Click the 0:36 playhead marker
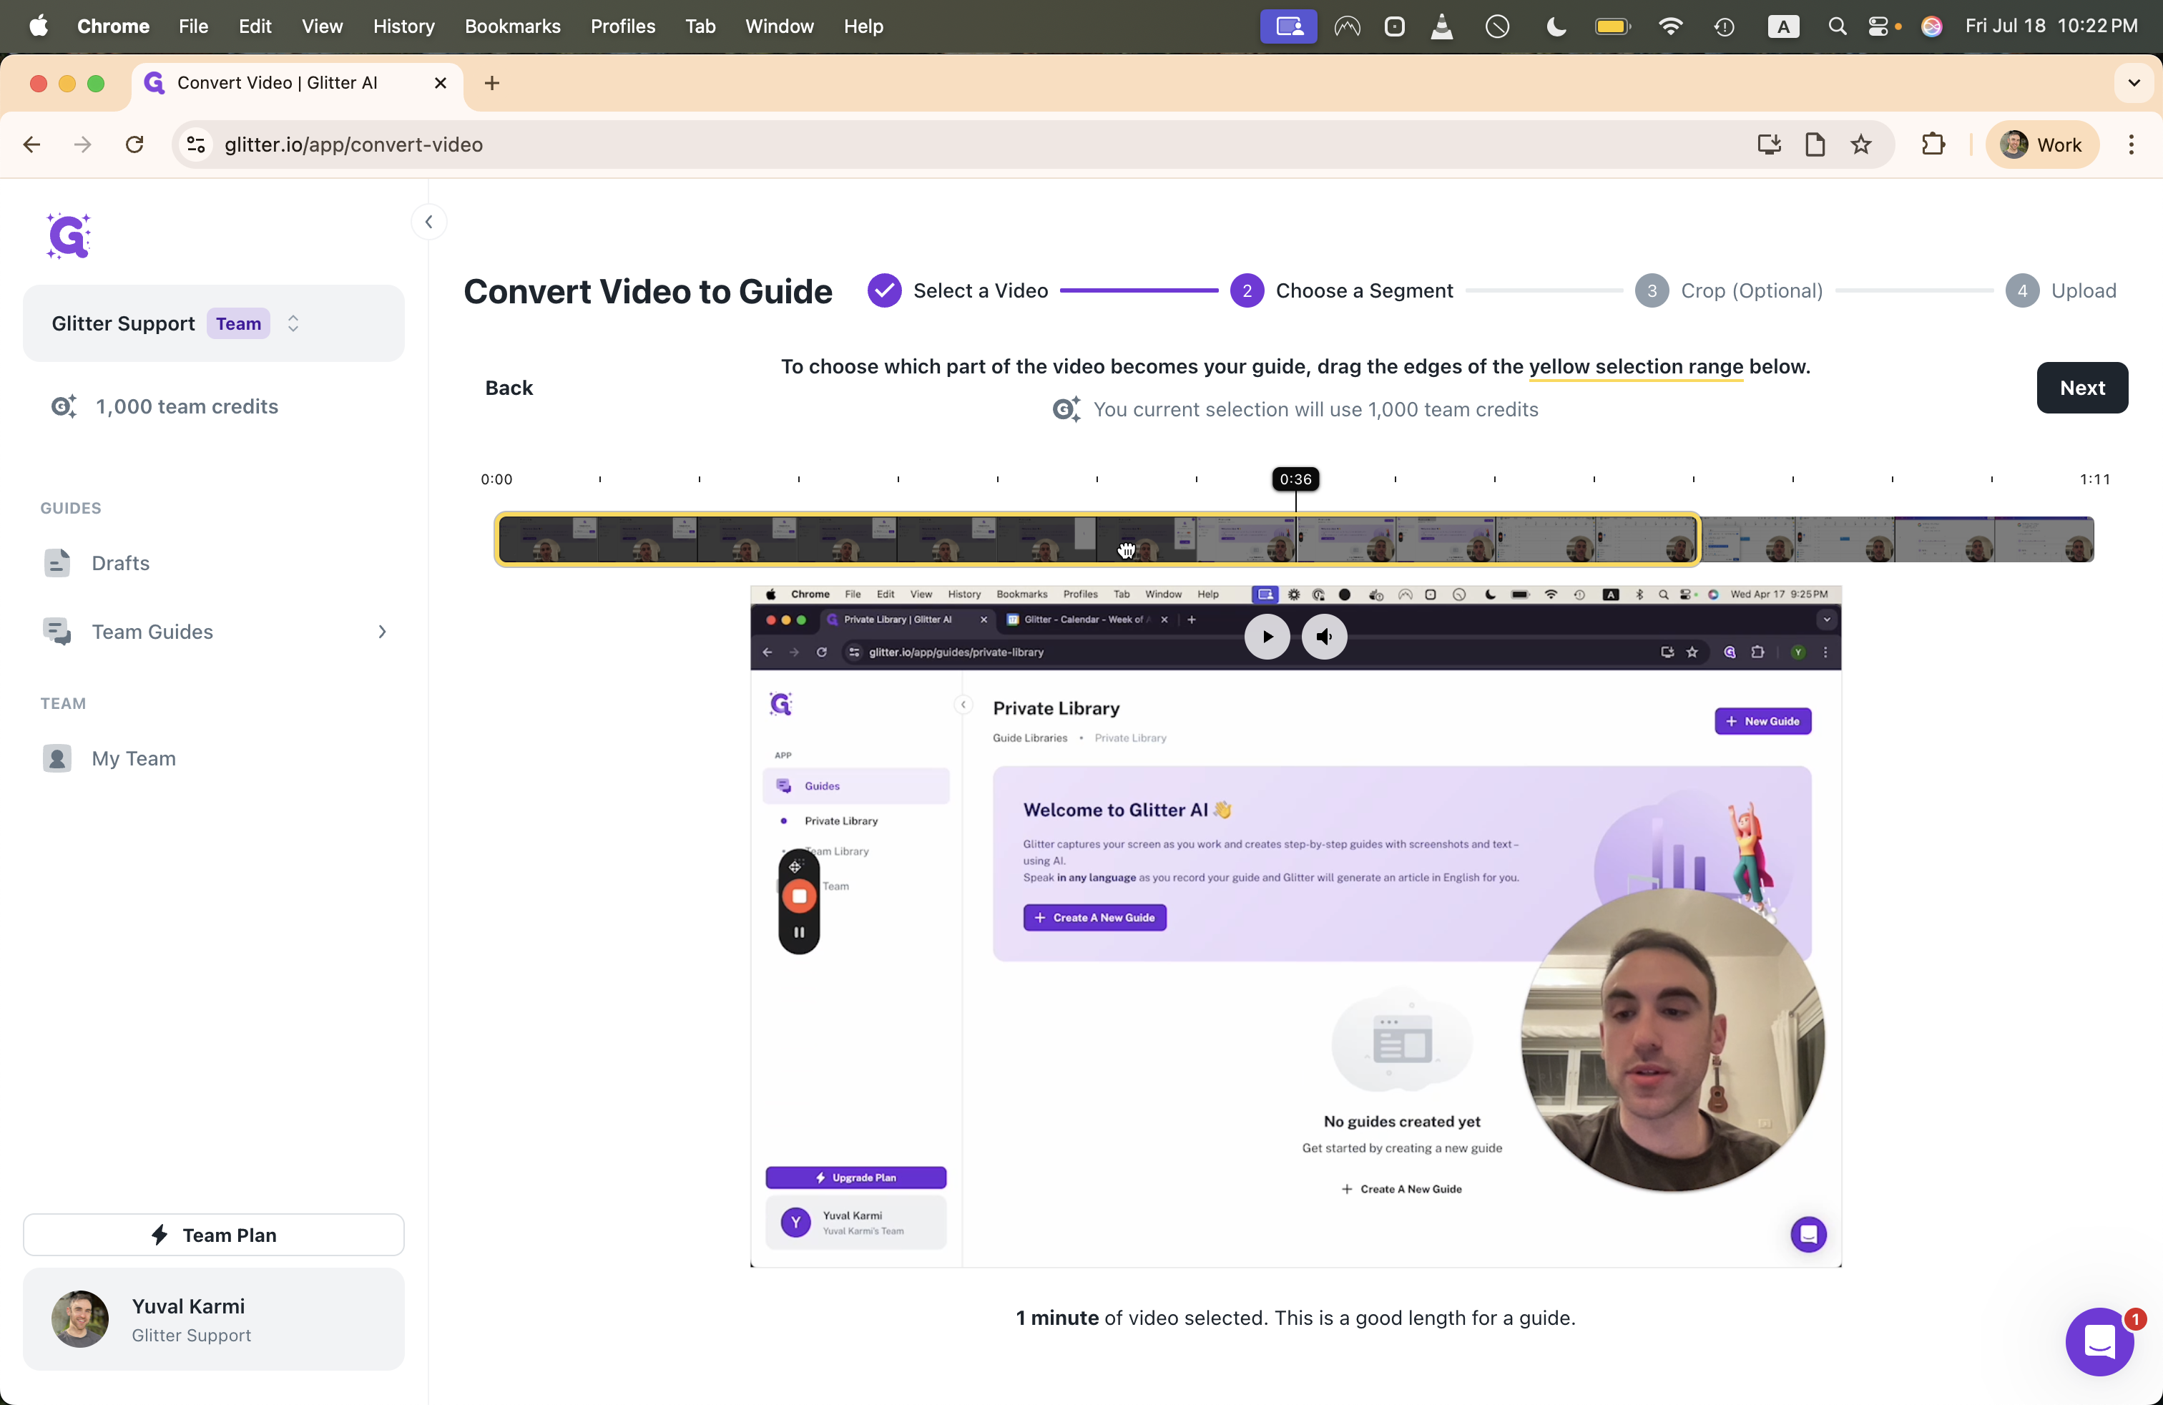This screenshot has height=1405, width=2163. (x=1296, y=479)
